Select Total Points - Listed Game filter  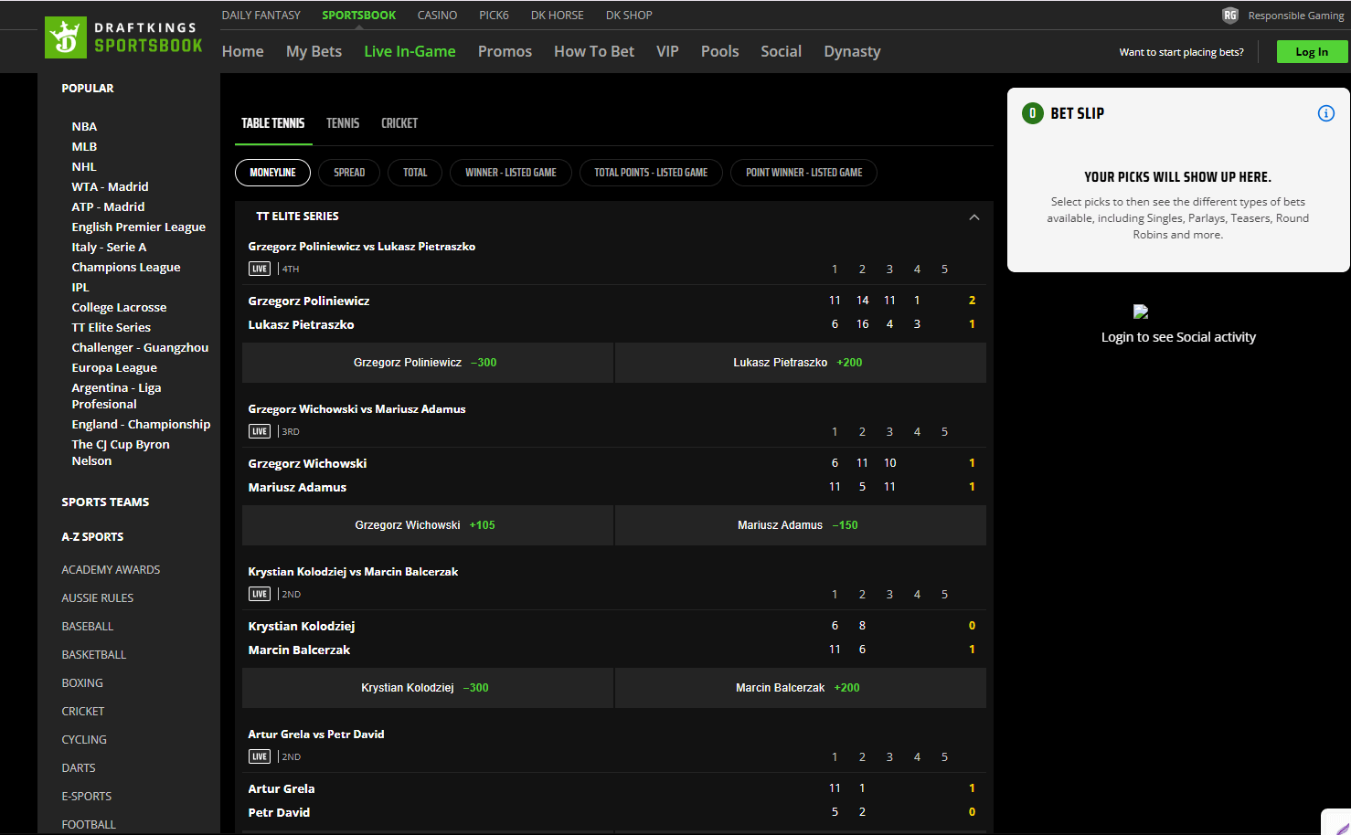651,173
